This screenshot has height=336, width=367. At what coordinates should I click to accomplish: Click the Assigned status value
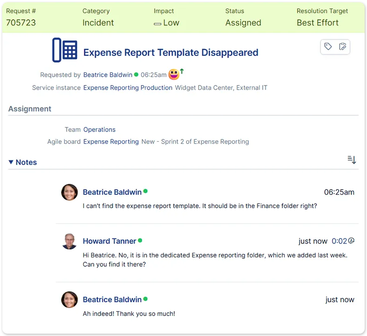243,23
